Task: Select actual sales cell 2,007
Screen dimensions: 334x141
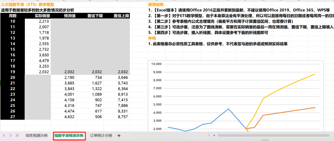Action: click(x=38, y=27)
